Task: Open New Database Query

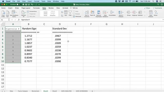Action: (x=14, y=14)
